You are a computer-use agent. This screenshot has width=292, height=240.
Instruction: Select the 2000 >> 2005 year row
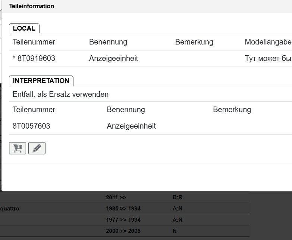pyautogui.click(x=123, y=231)
